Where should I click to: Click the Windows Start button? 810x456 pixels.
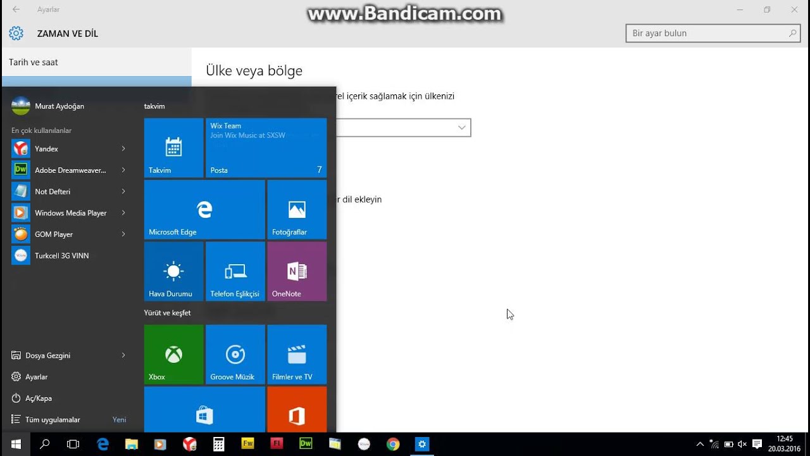tap(16, 444)
